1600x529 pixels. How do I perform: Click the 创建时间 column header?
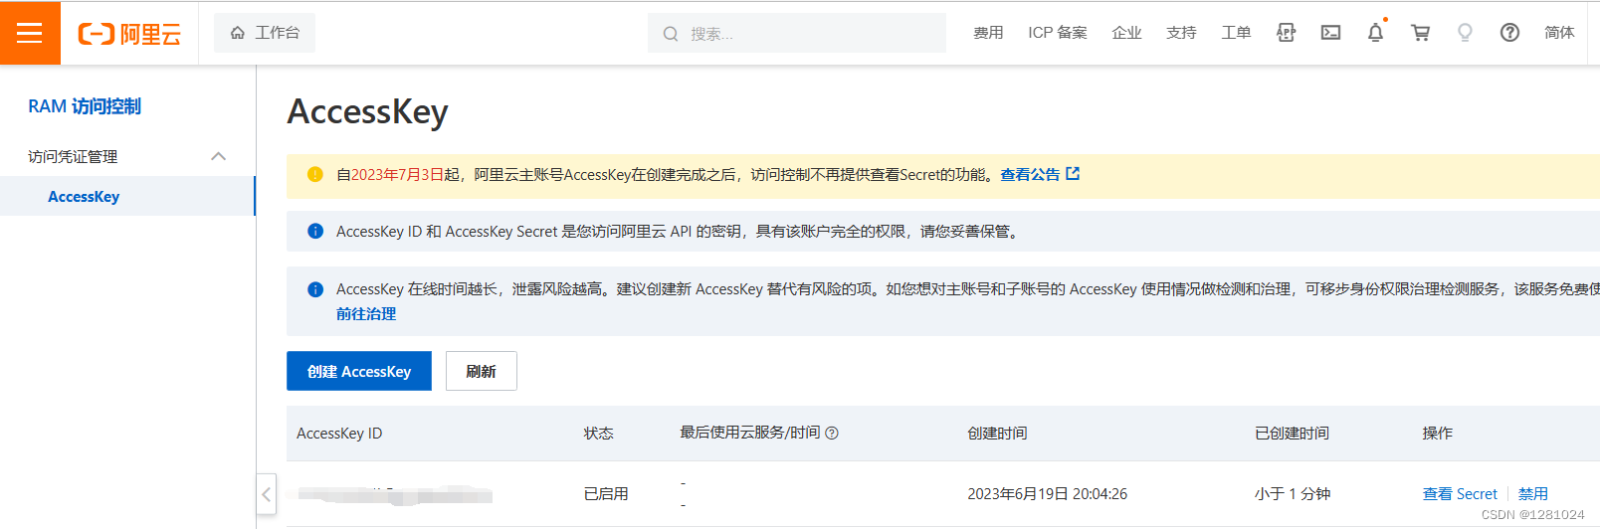[x=997, y=434]
